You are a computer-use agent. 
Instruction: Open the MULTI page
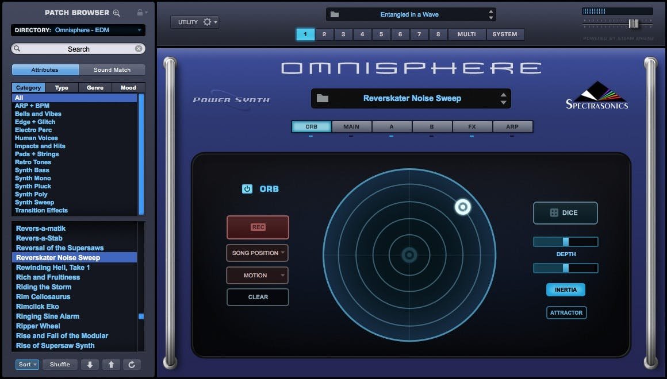(x=467, y=34)
